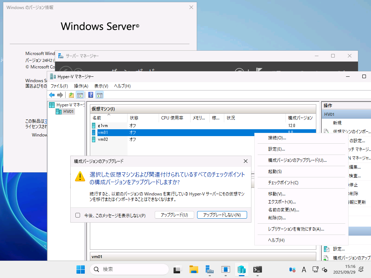Viewport: 371px width, 278px height.
Task: Toggle the console tree pane toolbar icon
Action: [x=80, y=95]
